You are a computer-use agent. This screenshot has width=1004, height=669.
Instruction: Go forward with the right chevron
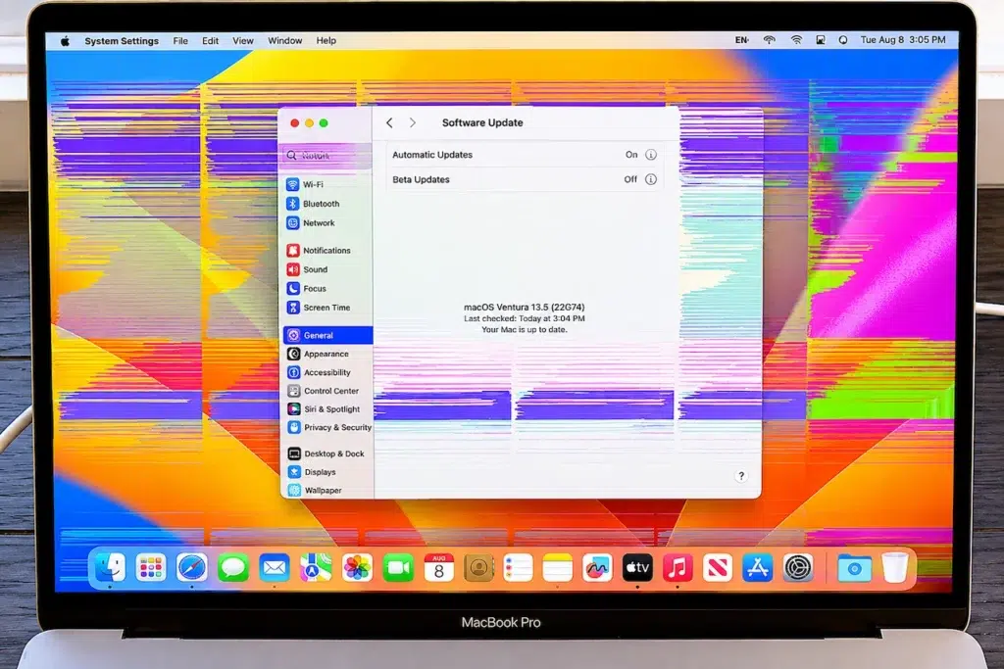coord(413,122)
